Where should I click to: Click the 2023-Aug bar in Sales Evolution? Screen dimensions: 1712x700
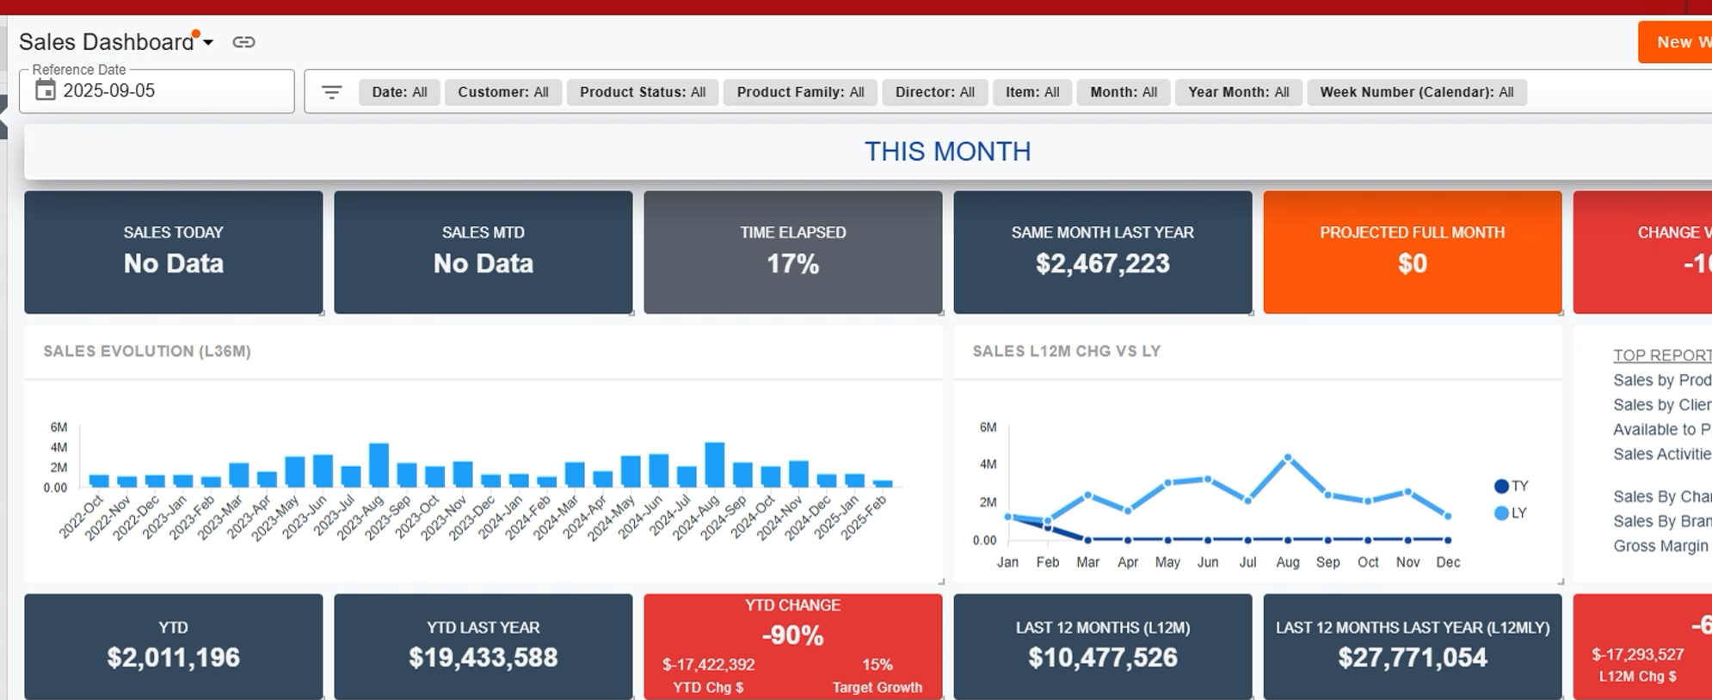379,465
